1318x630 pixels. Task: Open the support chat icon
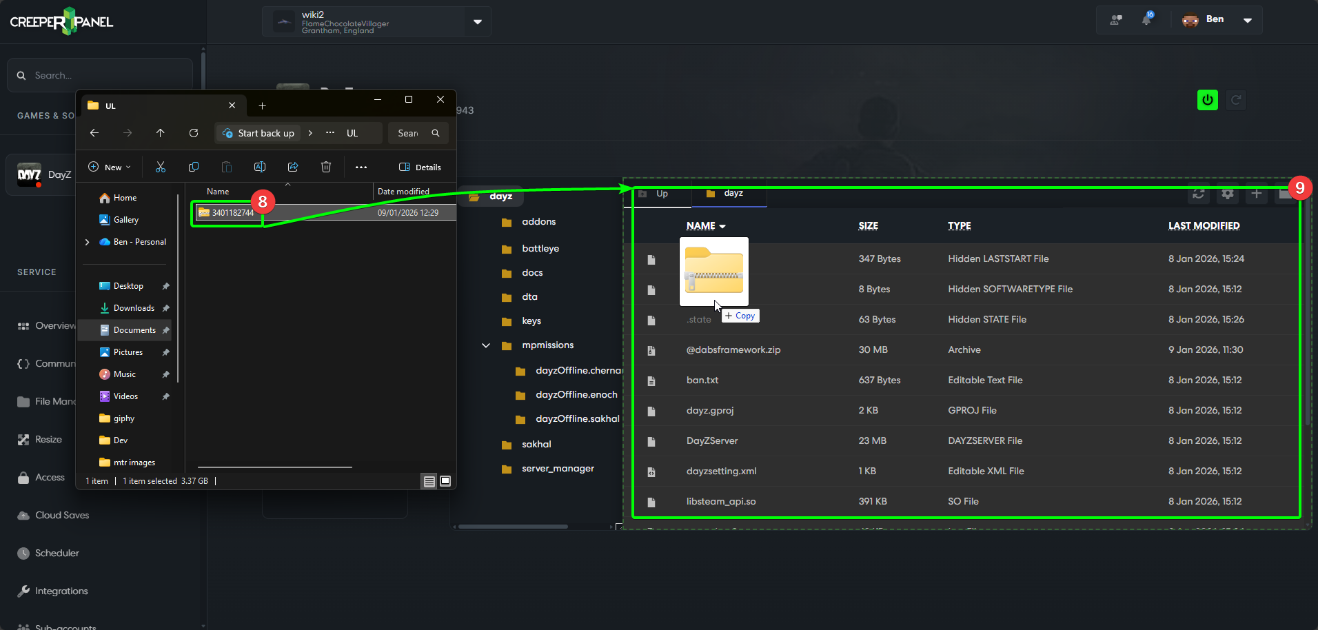pos(1115,20)
